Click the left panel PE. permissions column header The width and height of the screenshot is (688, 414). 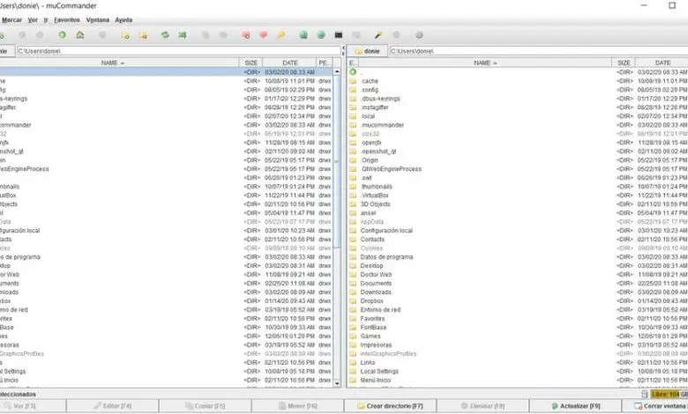[x=324, y=63]
